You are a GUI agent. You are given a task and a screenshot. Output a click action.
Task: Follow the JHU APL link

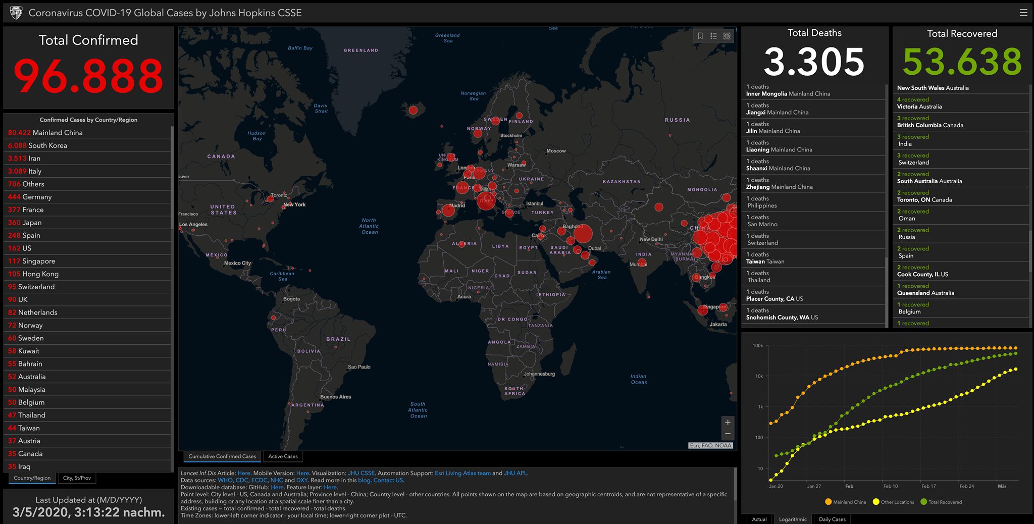coord(515,474)
